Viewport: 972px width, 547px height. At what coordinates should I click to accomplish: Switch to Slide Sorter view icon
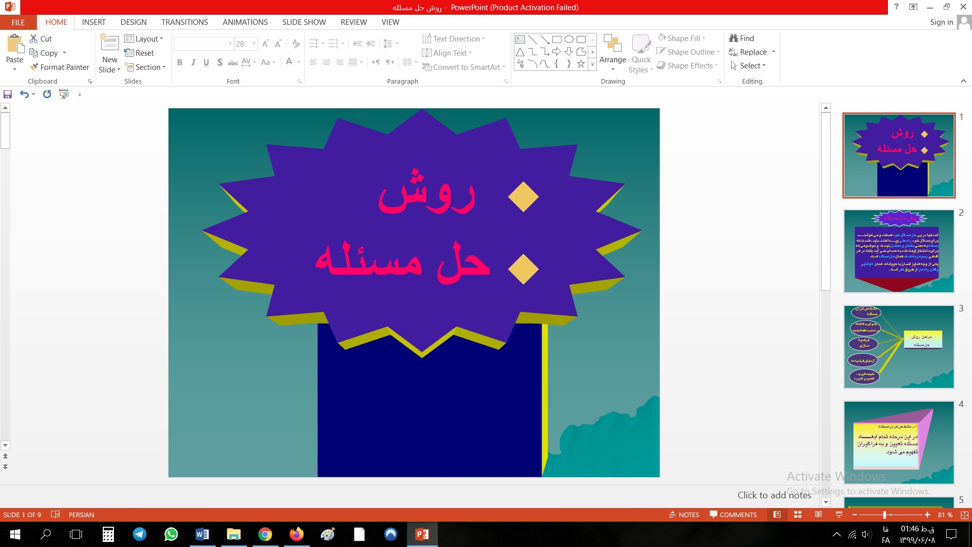[x=798, y=515]
